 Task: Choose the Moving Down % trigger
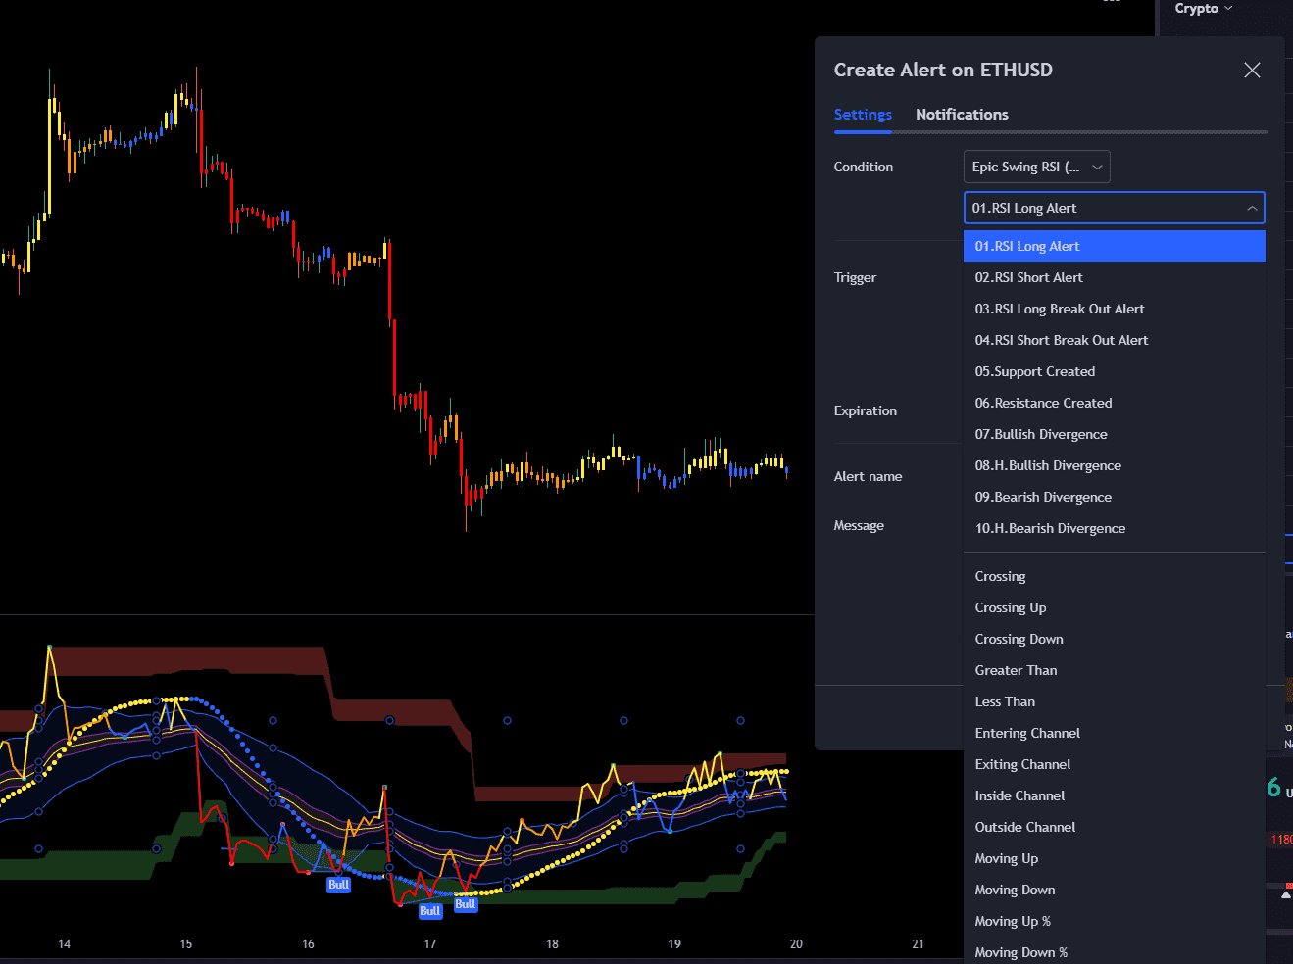point(1021,951)
